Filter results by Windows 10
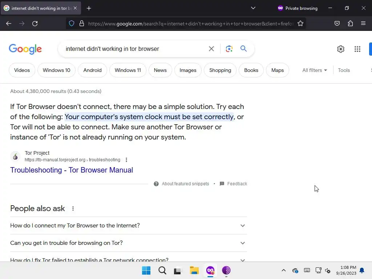The image size is (372, 279). point(56,70)
